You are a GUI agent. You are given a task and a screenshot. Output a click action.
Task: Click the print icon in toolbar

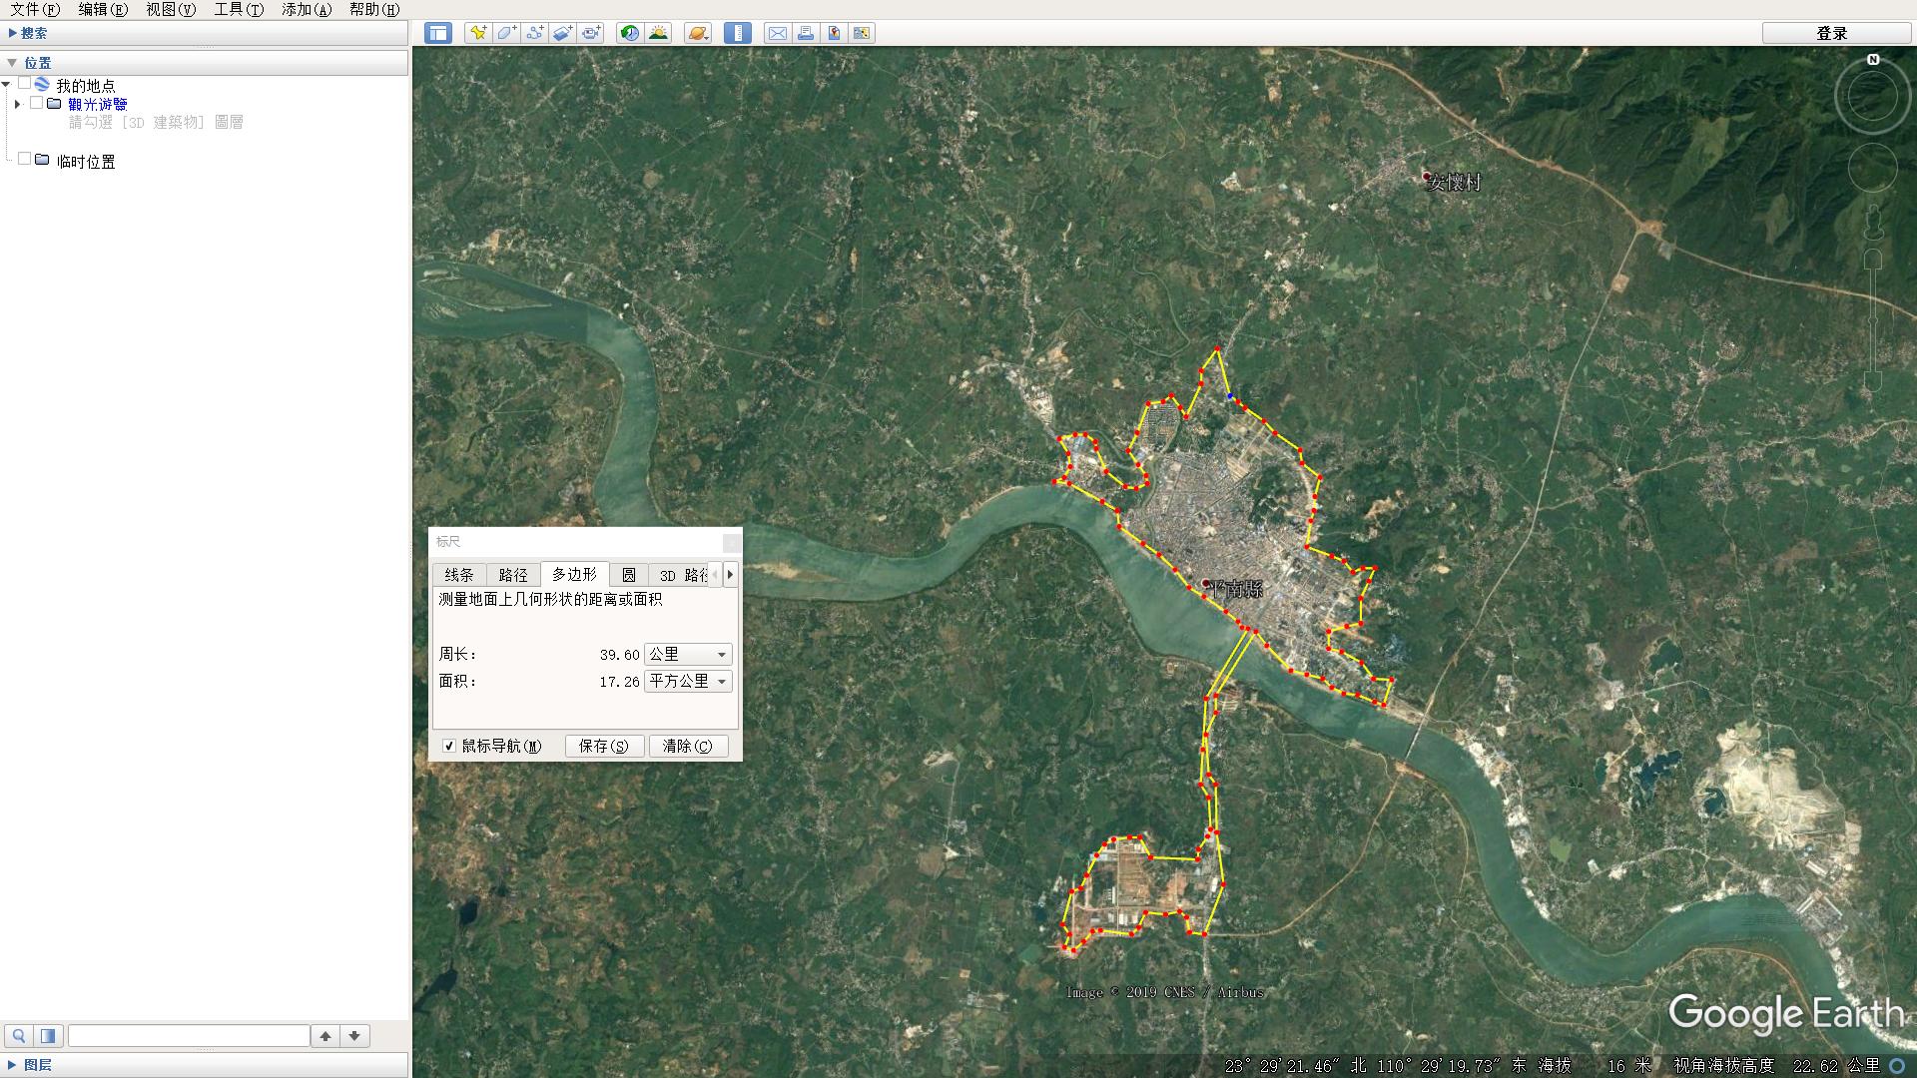(805, 33)
